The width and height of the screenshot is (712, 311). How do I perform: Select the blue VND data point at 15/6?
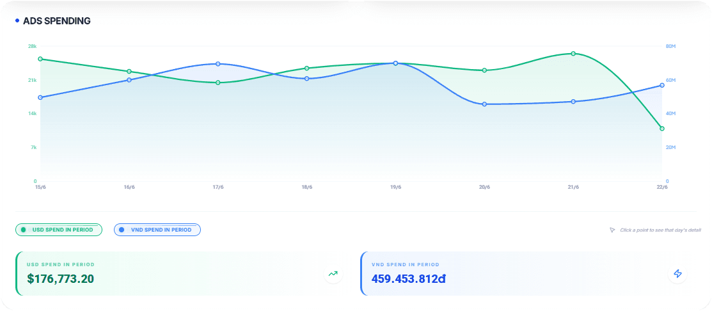coord(40,98)
